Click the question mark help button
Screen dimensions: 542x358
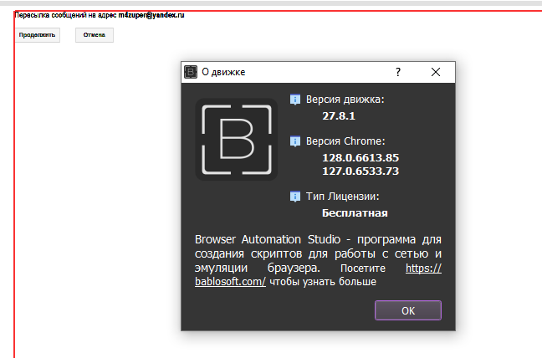[x=398, y=72]
